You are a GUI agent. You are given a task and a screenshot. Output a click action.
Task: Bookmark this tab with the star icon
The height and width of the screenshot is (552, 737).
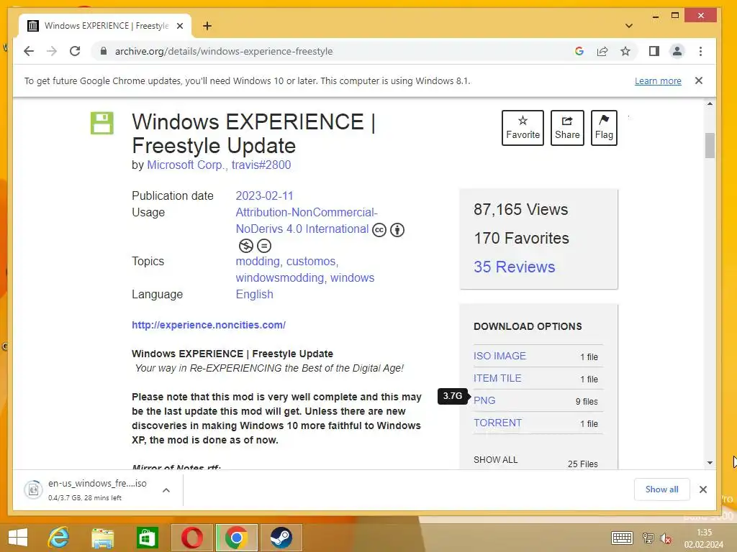tap(625, 51)
